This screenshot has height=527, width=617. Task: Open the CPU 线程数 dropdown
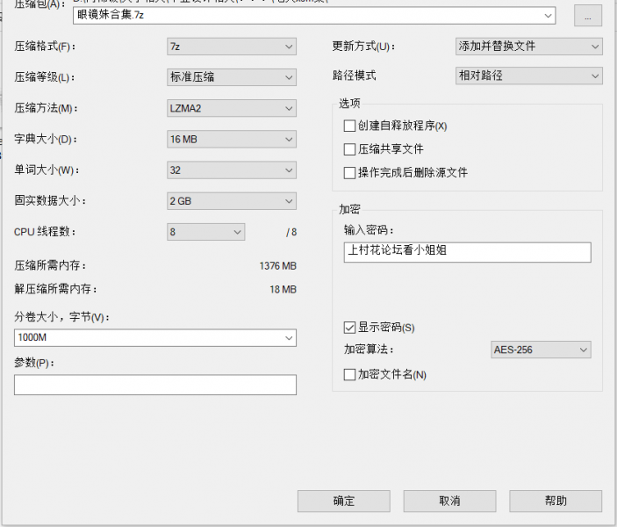206,232
